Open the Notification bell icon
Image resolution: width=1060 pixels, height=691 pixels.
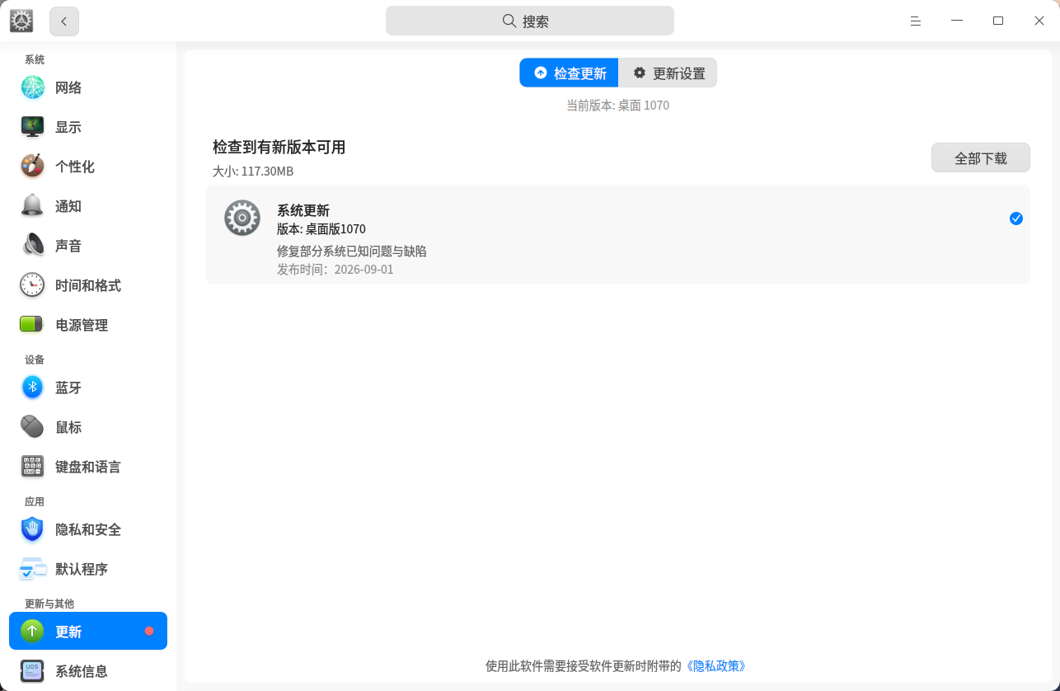point(32,206)
